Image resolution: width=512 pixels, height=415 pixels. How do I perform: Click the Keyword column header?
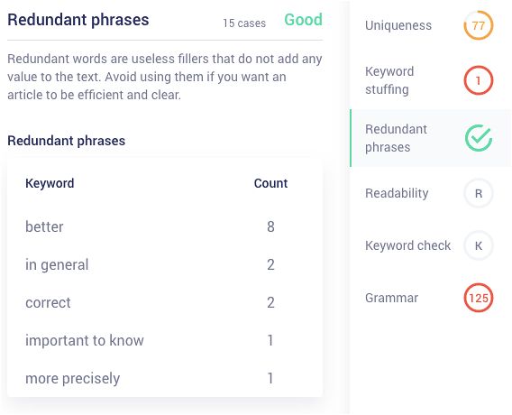click(50, 183)
